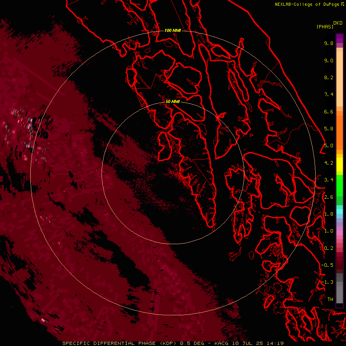Click the 10 JUL 25 14:19 timestamp

(x=258, y=343)
